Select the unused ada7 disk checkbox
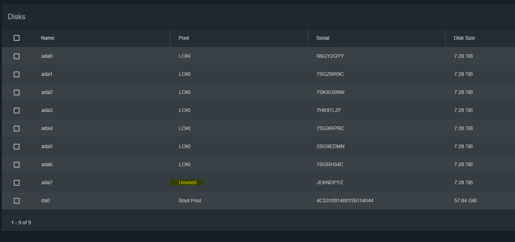 pos(17,183)
